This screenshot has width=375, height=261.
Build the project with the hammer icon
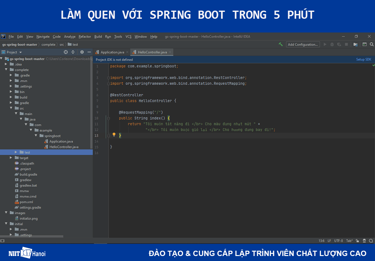point(280,44)
